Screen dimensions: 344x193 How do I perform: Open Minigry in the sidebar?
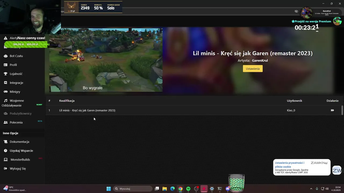[x=15, y=92]
